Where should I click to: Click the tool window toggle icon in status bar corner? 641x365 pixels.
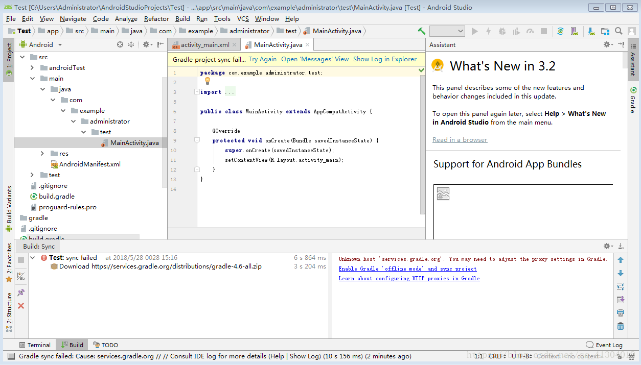tap(11, 356)
